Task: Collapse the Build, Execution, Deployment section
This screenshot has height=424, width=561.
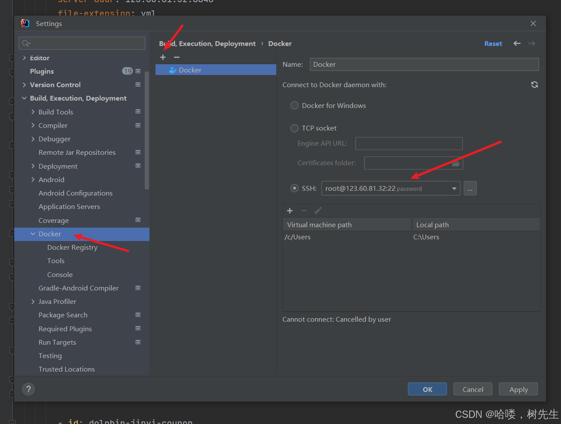Action: point(24,98)
